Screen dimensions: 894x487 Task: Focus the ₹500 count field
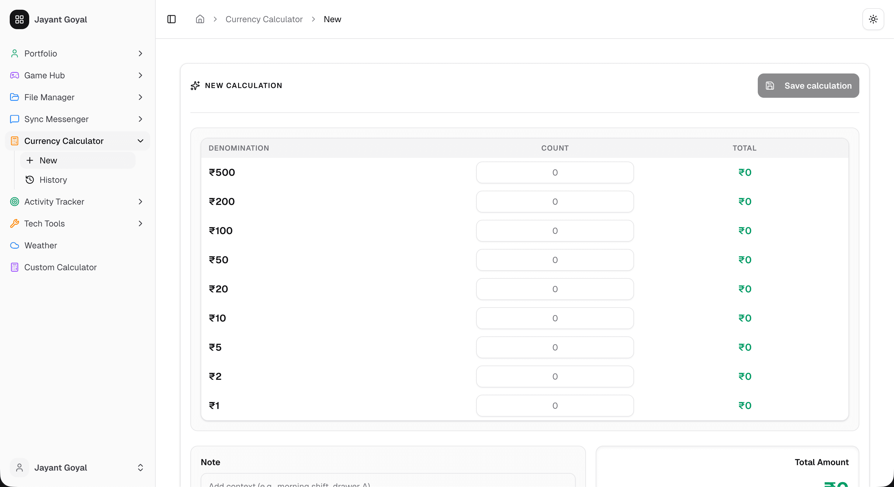click(x=555, y=172)
